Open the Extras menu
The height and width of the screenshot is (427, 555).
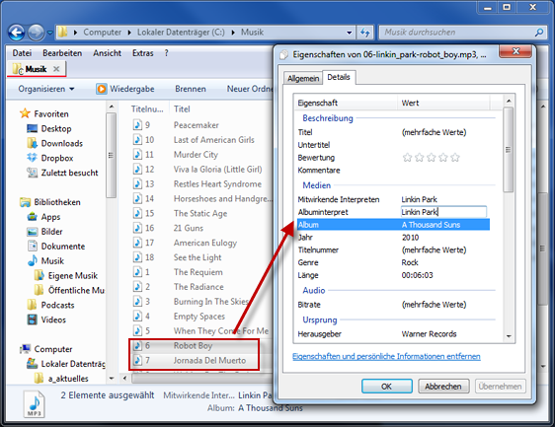(x=143, y=53)
